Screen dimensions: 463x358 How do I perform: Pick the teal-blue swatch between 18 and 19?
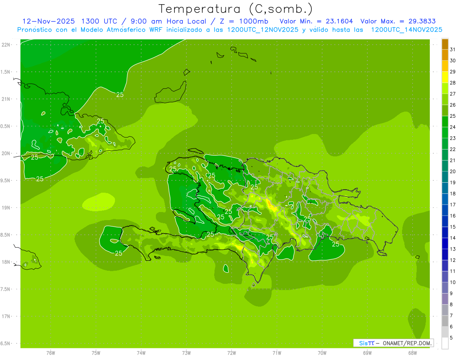click(445, 188)
